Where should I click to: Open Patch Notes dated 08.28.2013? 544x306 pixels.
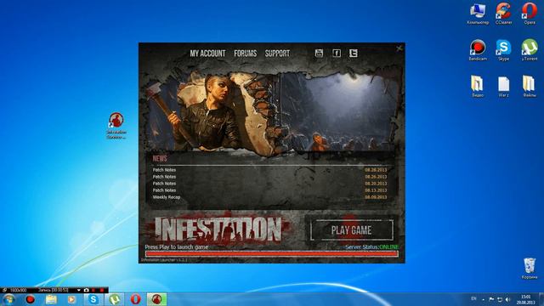click(x=269, y=170)
